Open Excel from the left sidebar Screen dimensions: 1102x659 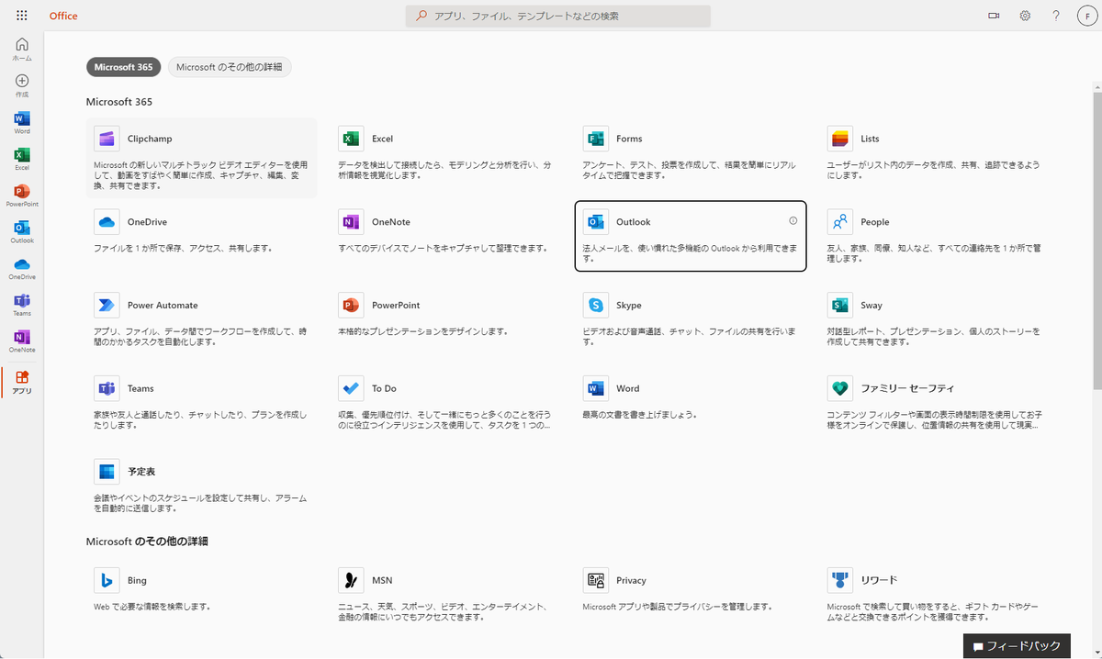[x=22, y=160]
